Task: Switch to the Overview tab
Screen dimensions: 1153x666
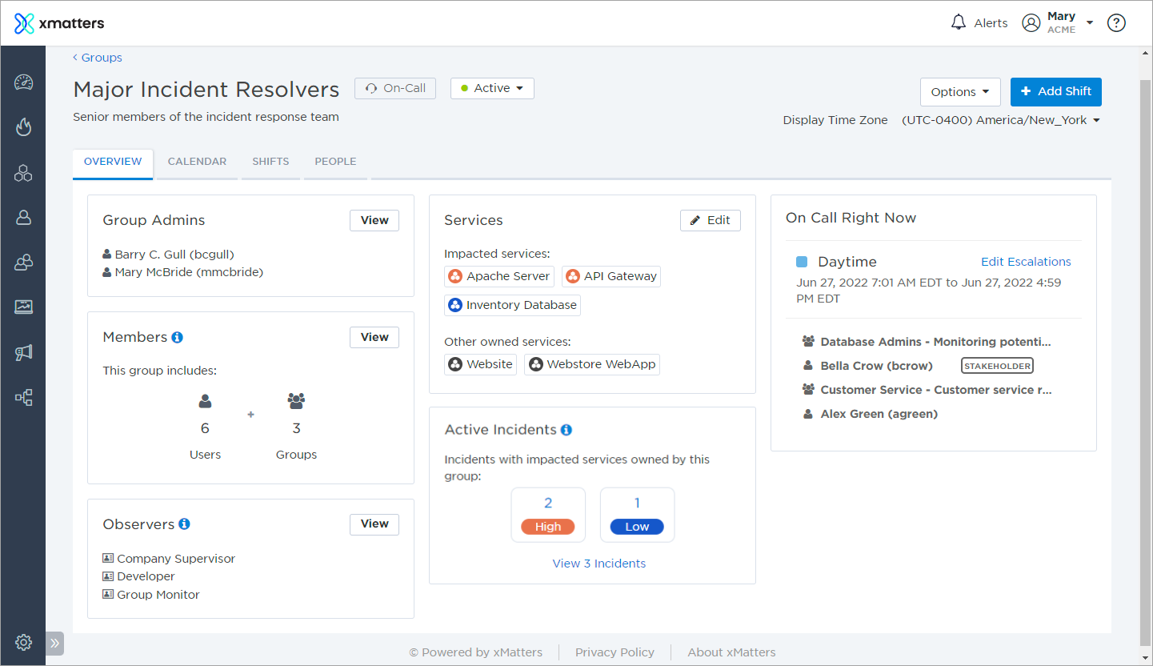Action: 113,162
